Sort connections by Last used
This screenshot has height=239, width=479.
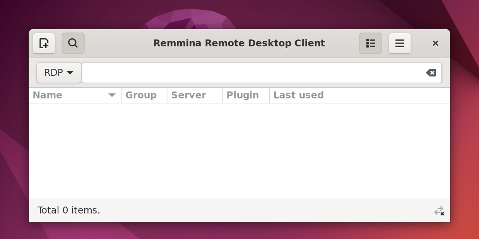tap(298, 95)
